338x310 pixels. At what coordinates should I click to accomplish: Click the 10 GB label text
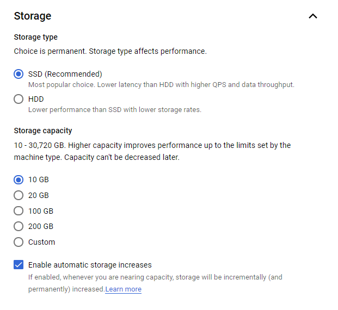pos(38,179)
